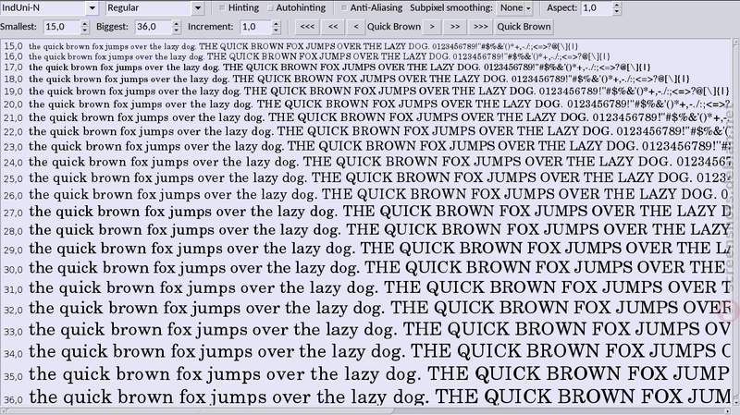Select the 16,0 size sample row

366,56
